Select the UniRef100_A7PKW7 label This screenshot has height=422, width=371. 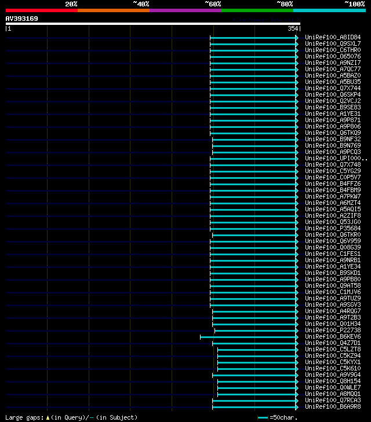[333, 196]
